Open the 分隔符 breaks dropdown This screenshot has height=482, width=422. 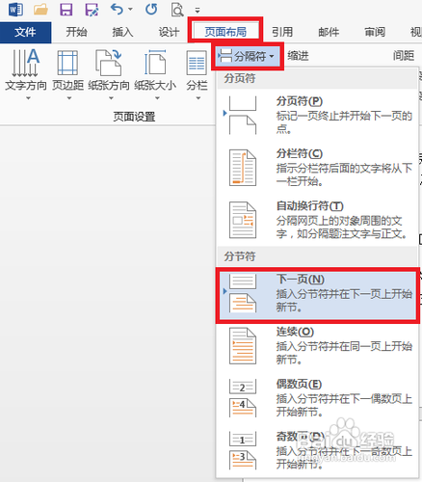tap(248, 57)
